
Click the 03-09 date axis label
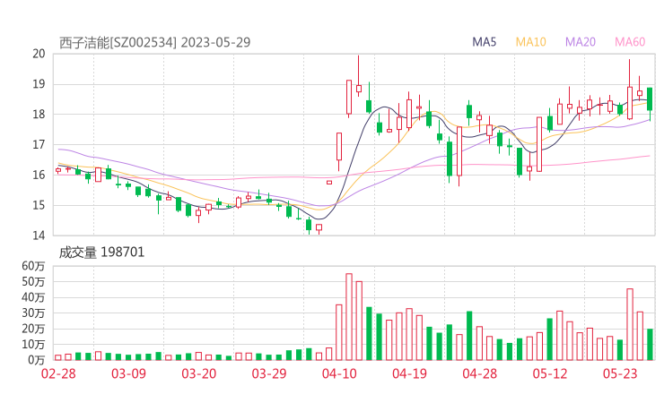pos(128,373)
